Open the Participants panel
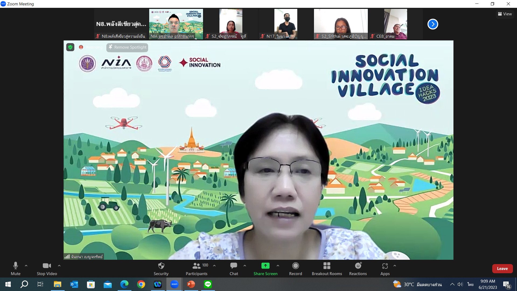 [x=197, y=269]
